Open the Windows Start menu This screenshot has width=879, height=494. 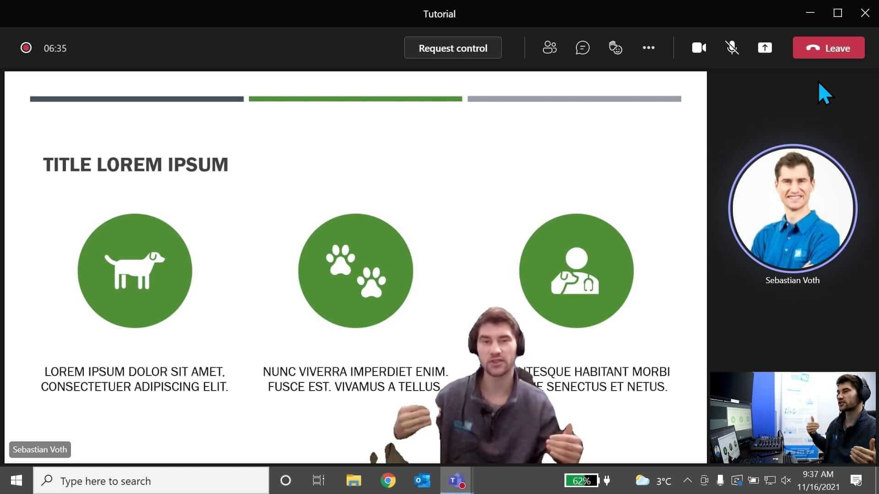click(x=16, y=480)
